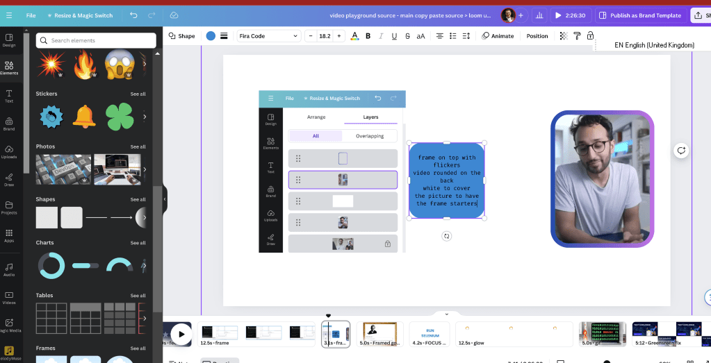Toggle italic formatting
The image size is (711, 363).
coord(381,36)
